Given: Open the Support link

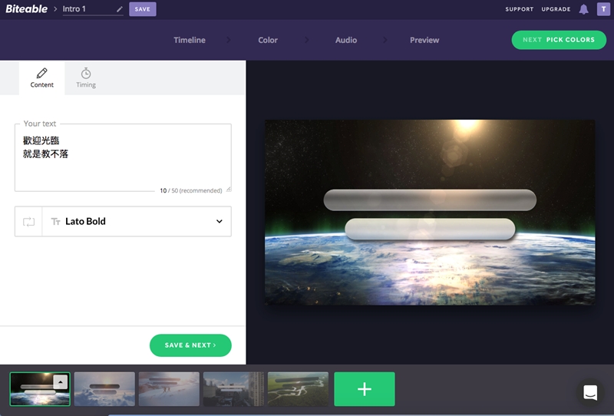Looking at the screenshot, I should click(520, 9).
